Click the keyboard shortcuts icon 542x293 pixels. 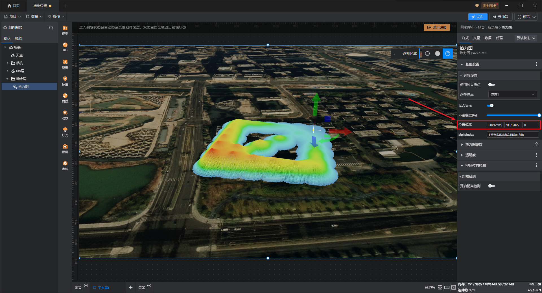click(x=447, y=287)
